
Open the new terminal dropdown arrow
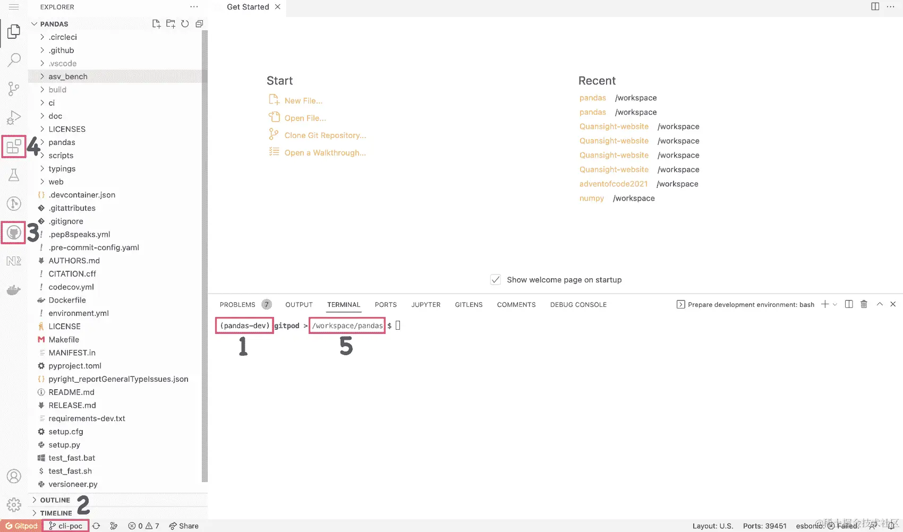[x=835, y=305]
